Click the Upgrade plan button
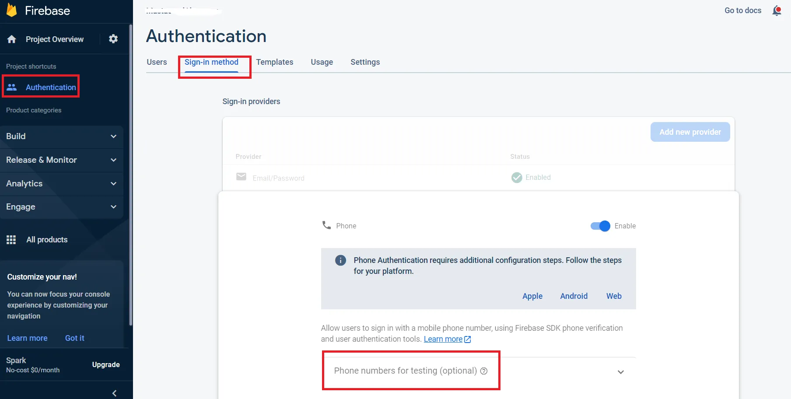This screenshot has height=399, width=791. pyautogui.click(x=106, y=365)
